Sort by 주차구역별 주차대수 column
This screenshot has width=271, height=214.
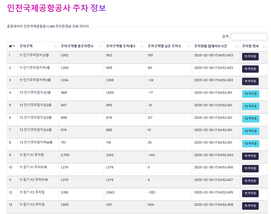coord(125,46)
